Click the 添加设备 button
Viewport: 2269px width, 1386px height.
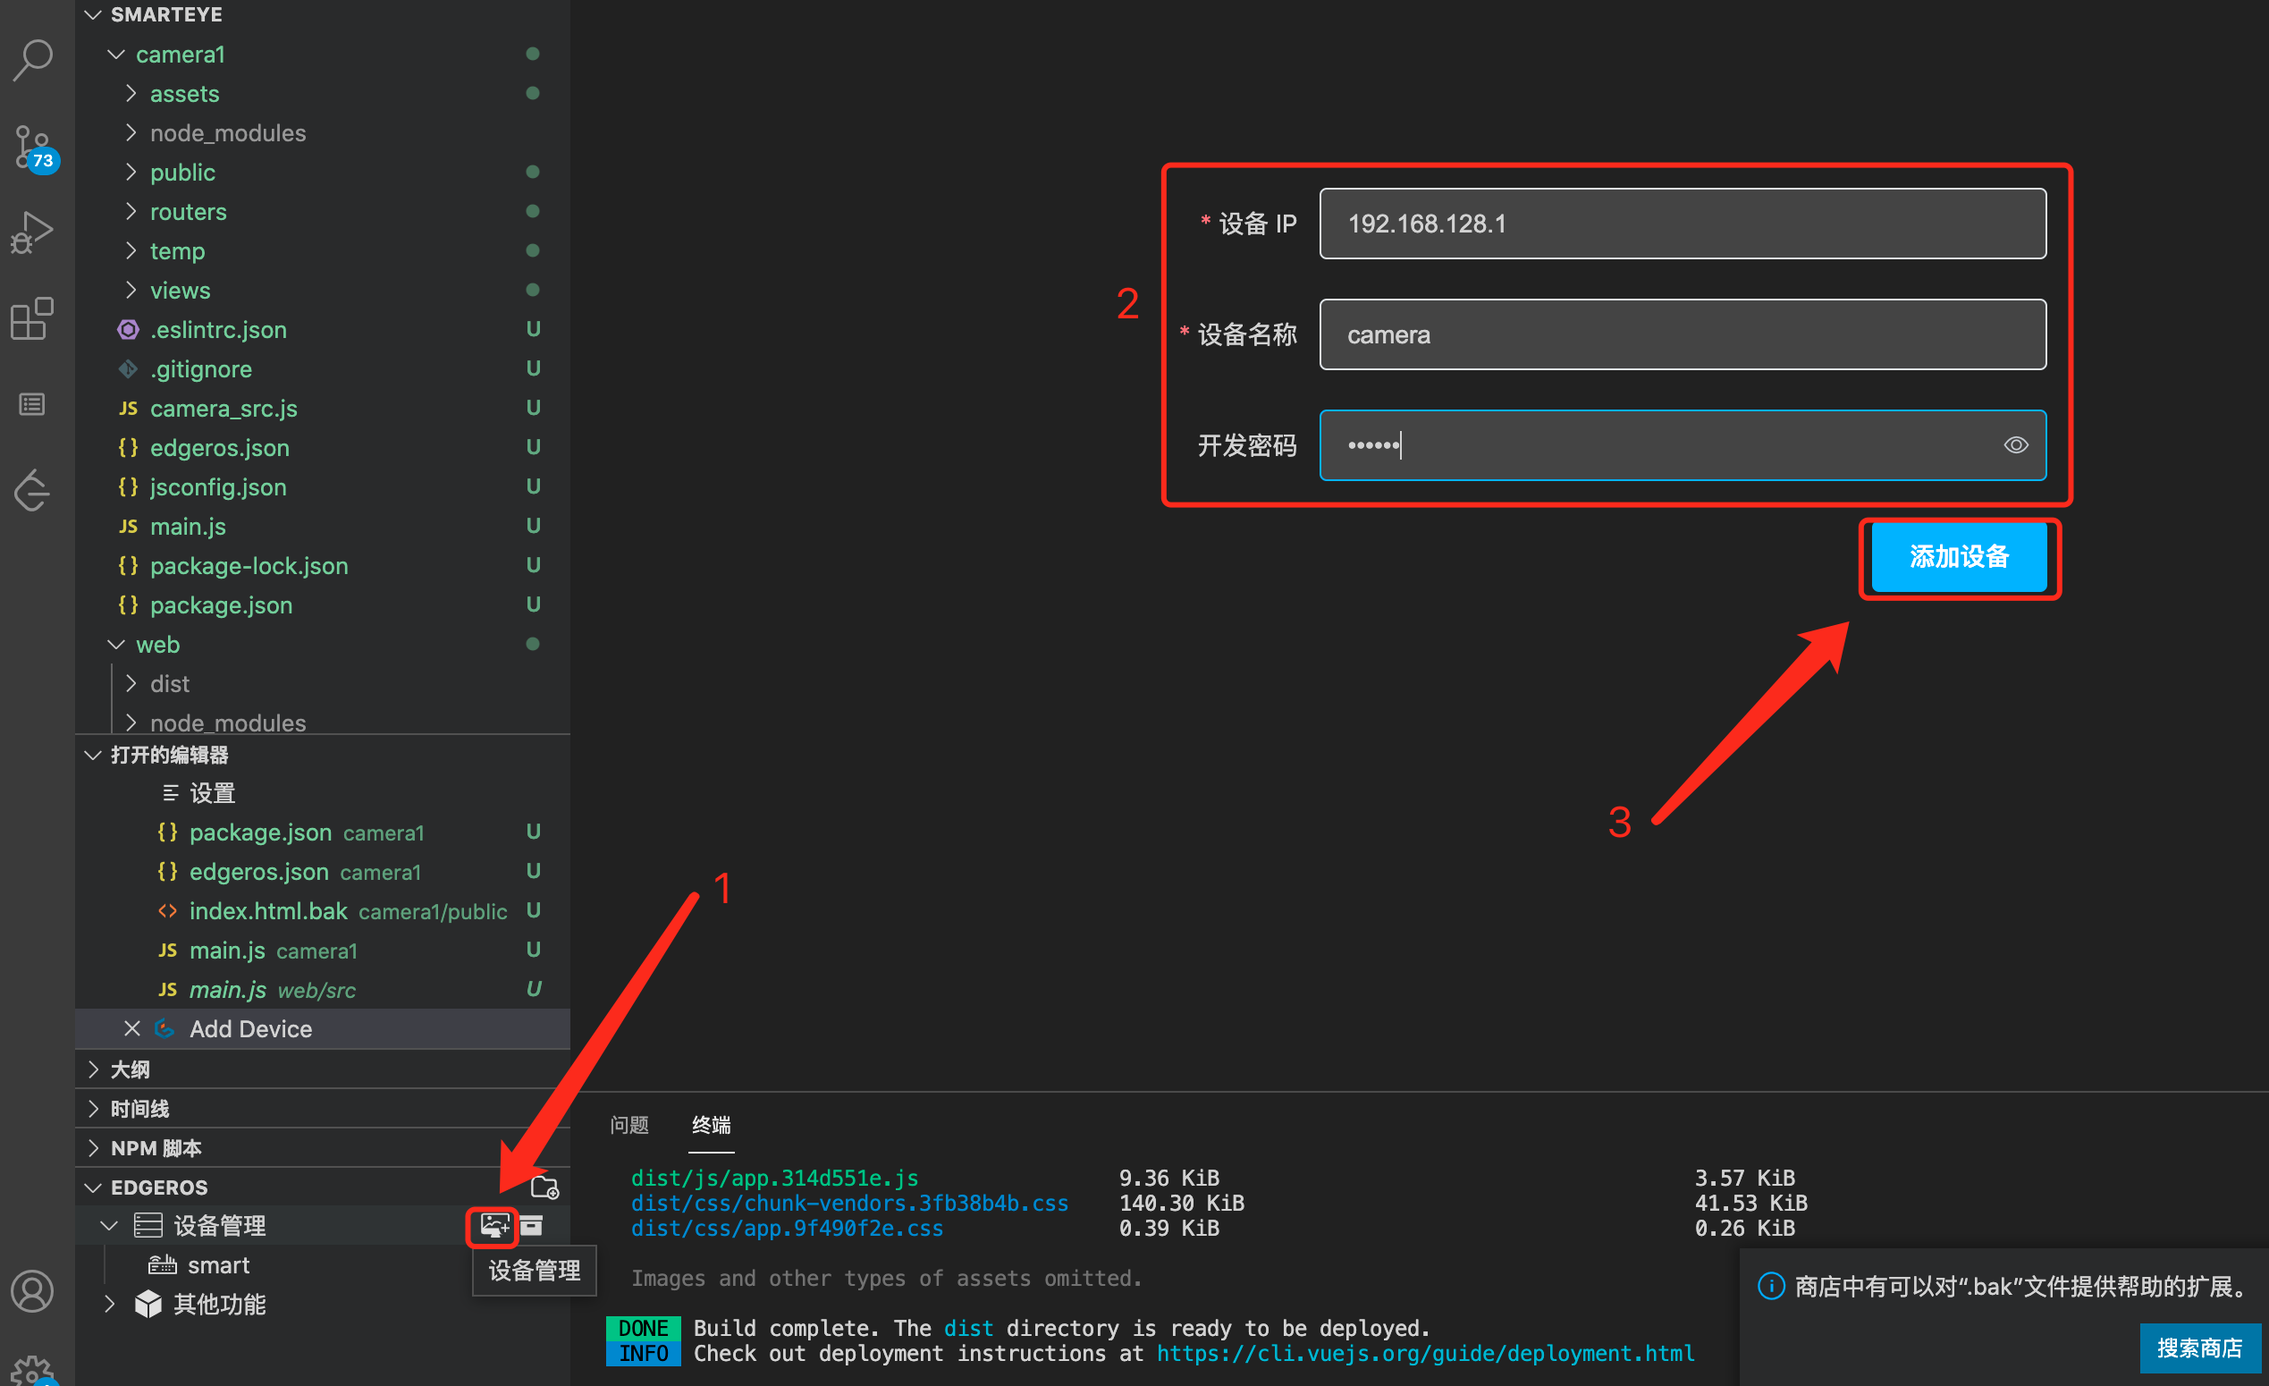[x=1959, y=557]
